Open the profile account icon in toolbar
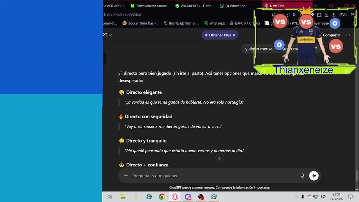This screenshot has width=359, height=202. coord(326,15)
